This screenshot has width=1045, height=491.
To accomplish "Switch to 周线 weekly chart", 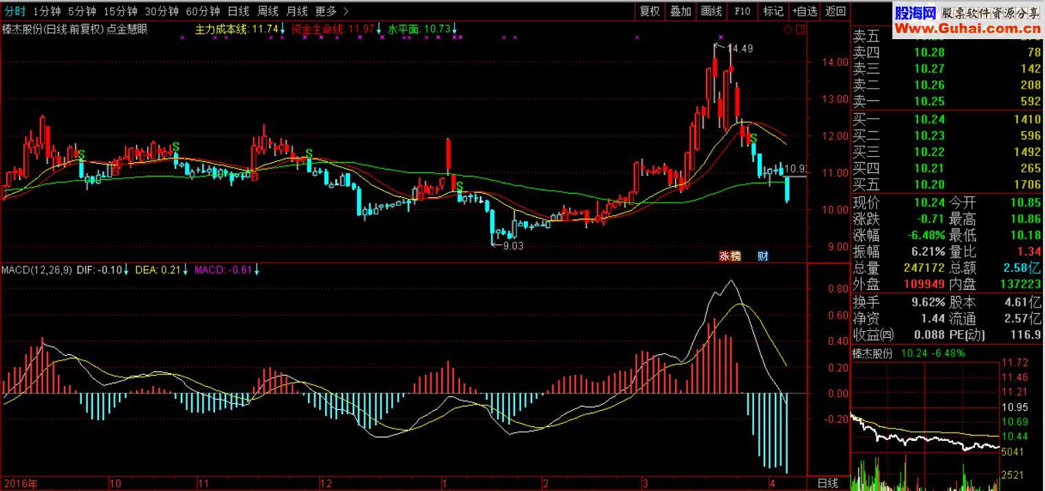I will coord(267,11).
